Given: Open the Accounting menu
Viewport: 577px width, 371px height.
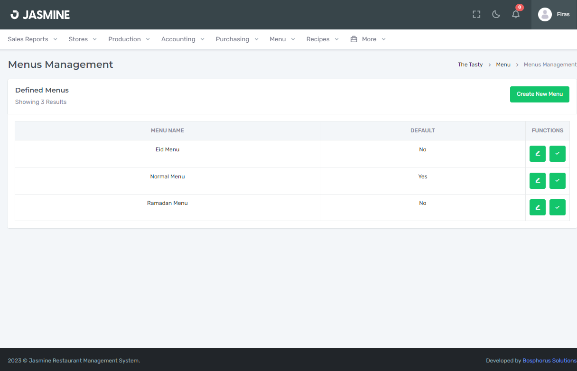Looking at the screenshot, I should tap(183, 39).
